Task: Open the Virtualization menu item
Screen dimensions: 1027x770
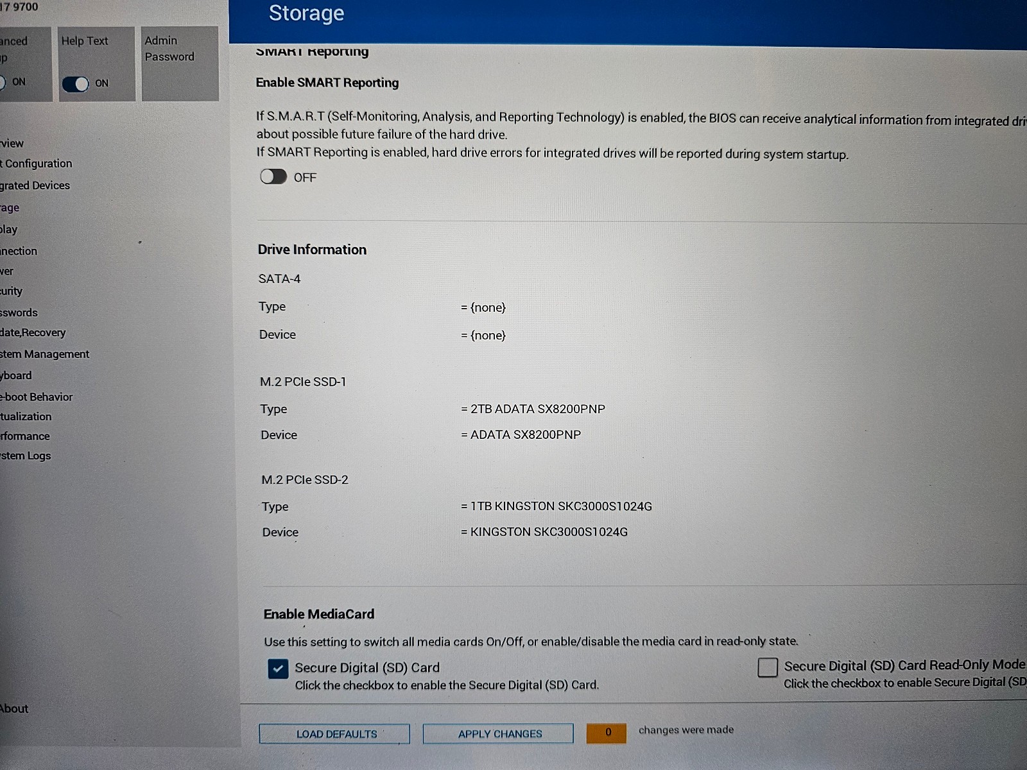Action: click(x=26, y=416)
